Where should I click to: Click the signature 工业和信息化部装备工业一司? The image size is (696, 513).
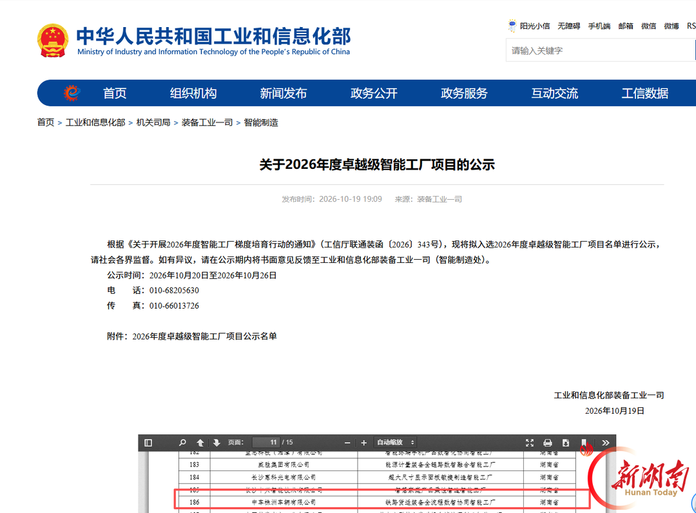[x=609, y=395]
